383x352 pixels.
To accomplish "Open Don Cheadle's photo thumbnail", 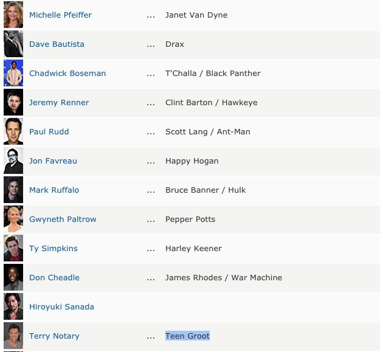I will click(x=13, y=277).
